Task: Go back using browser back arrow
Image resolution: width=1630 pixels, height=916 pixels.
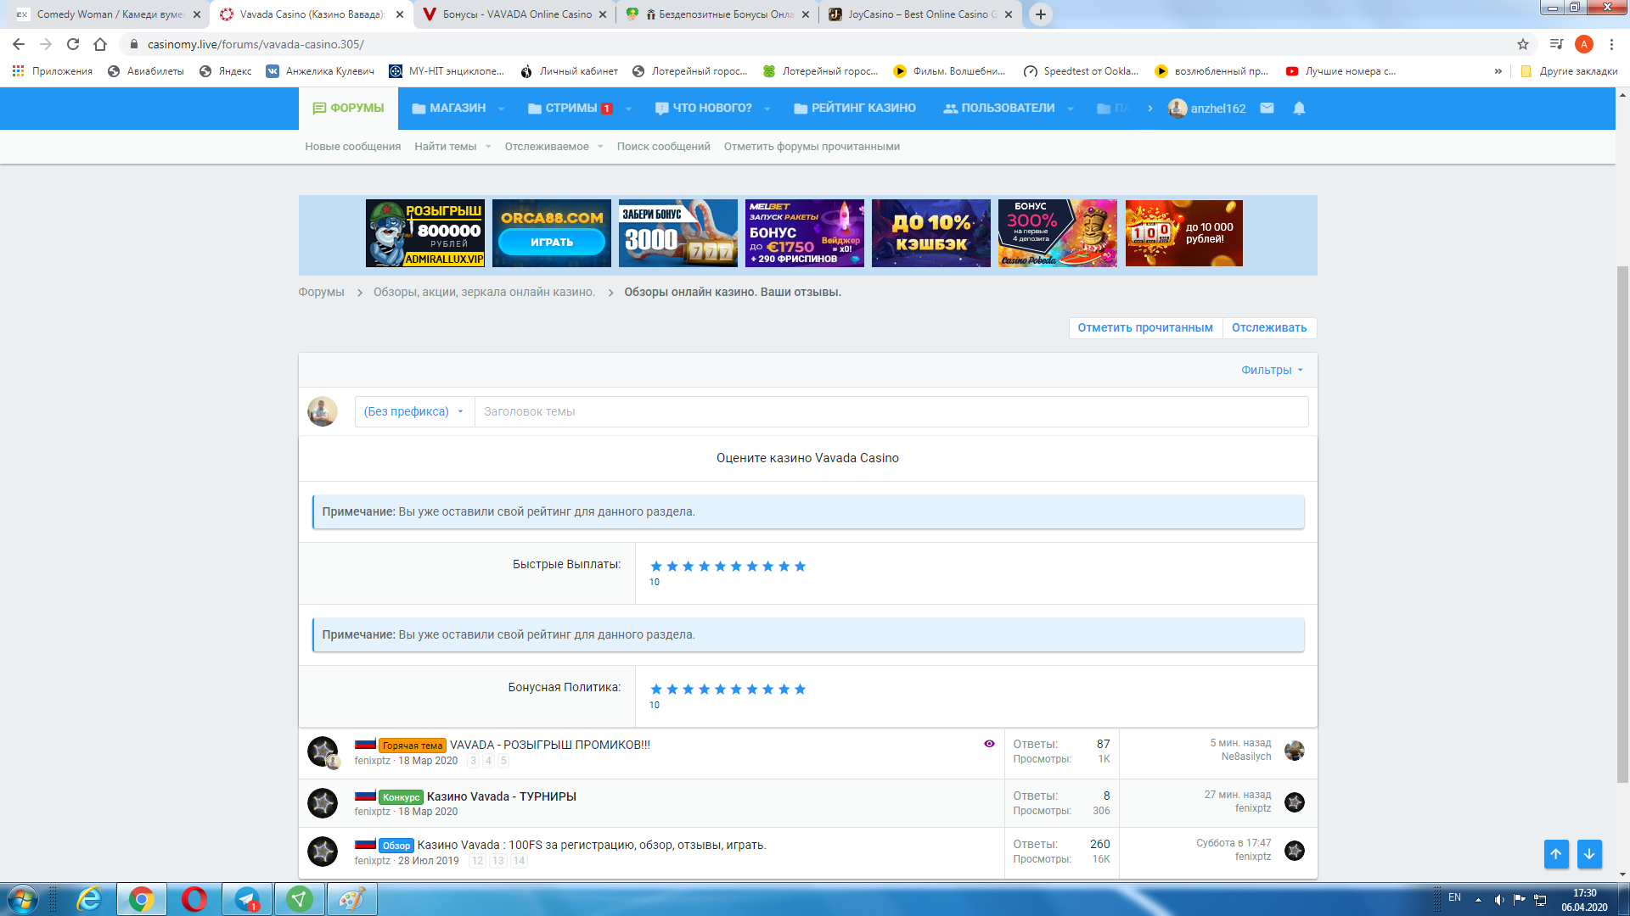Action: coord(19,44)
